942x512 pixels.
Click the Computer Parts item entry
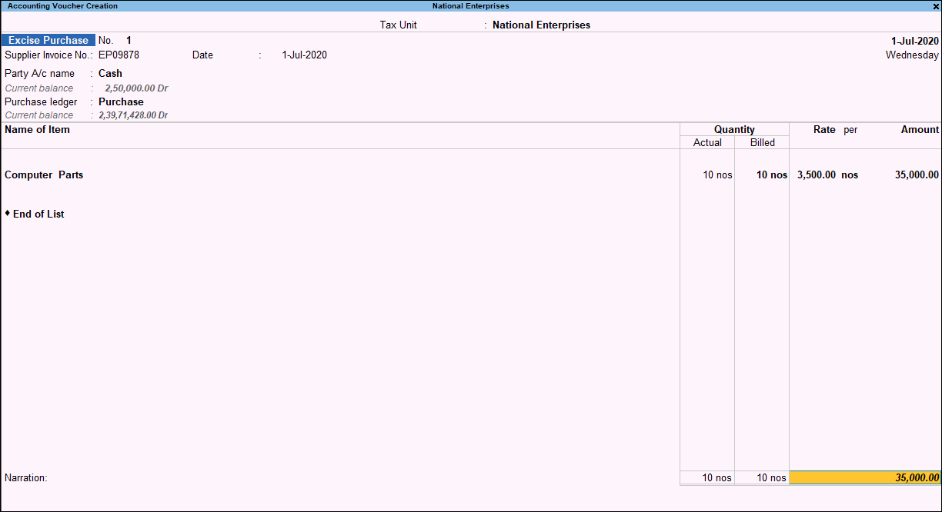click(x=42, y=175)
